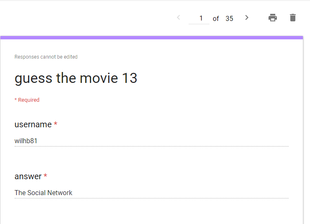Delete this response with the trash icon
This screenshot has width=310, height=224.
292,18
